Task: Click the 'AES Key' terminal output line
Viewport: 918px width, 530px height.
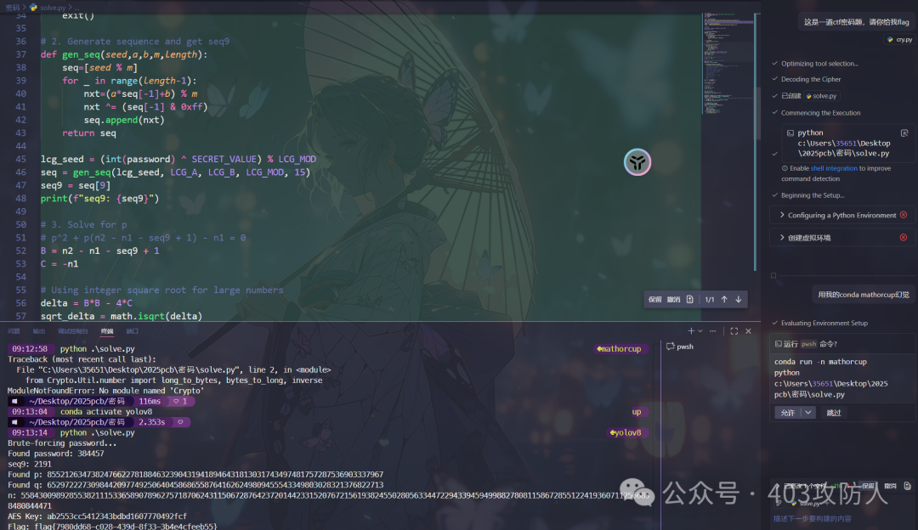Action: 97,516
